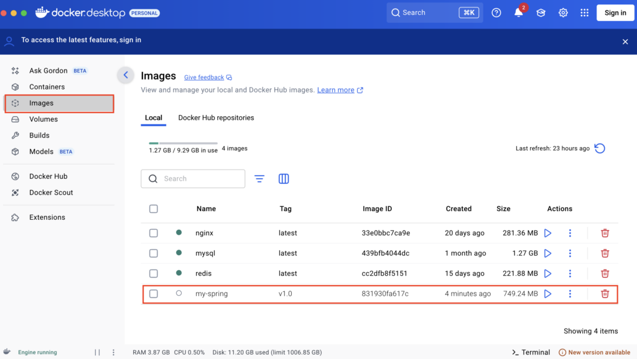Open the nginx image name

pos(204,233)
